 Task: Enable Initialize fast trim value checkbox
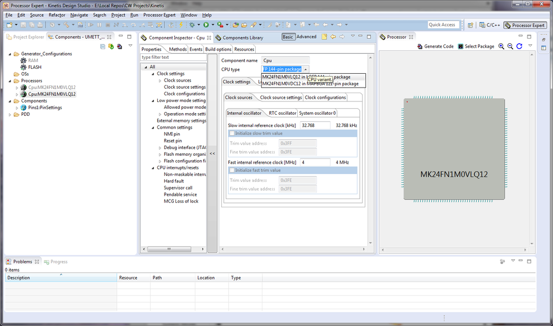232,170
